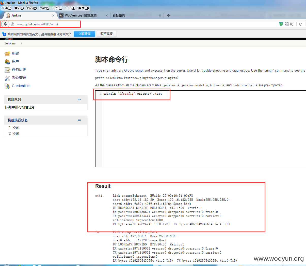306x266 pixels.
Task: Click the 构建队列 panel title
Action: click(x=14, y=99)
